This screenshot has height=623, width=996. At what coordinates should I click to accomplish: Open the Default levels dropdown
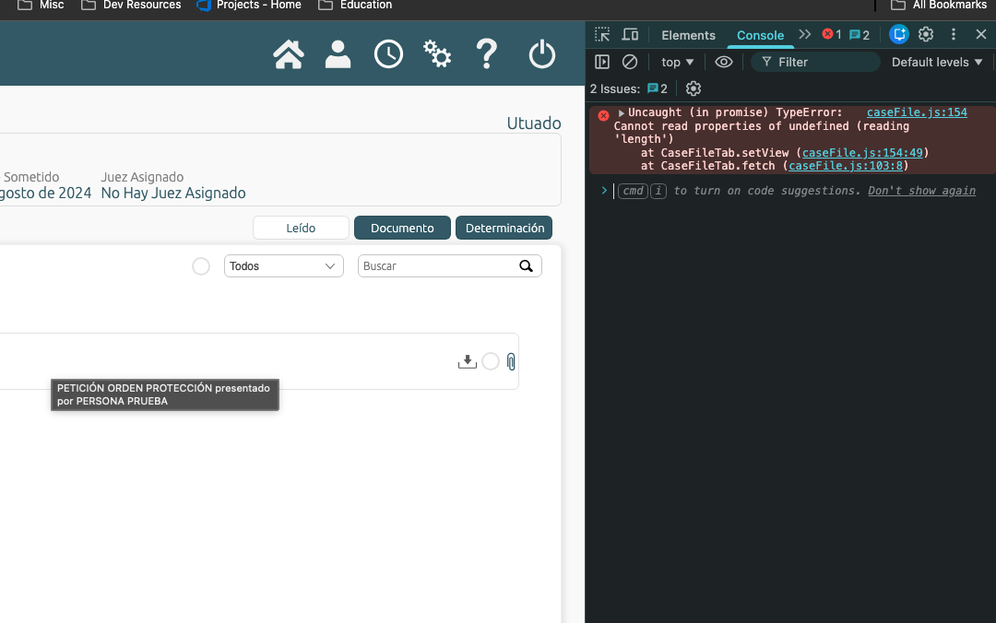point(937,63)
